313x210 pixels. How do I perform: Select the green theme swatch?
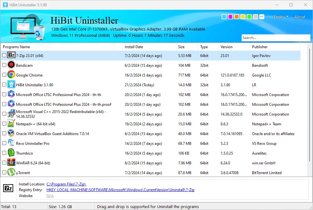pyautogui.click(x=249, y=17)
